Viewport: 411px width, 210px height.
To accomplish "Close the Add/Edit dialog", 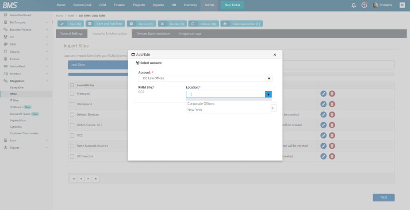I will coord(275,55).
